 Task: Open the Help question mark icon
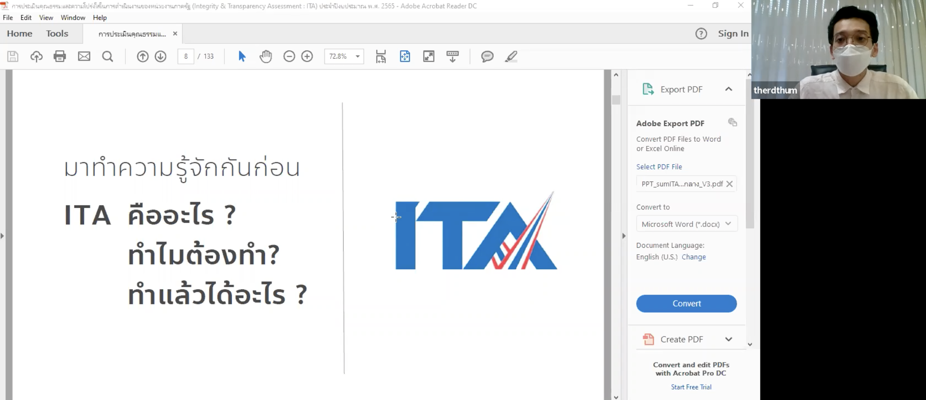[701, 34]
